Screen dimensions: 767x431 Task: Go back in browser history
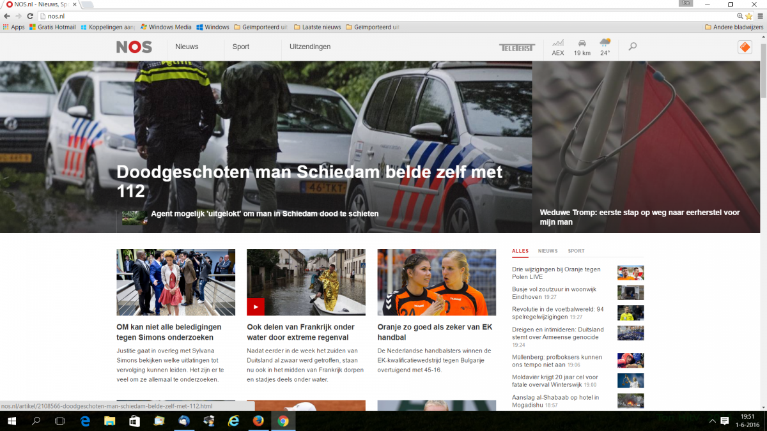6,16
